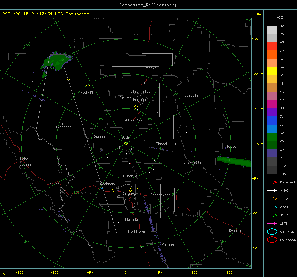Click the Strathmore label

coord(160,195)
